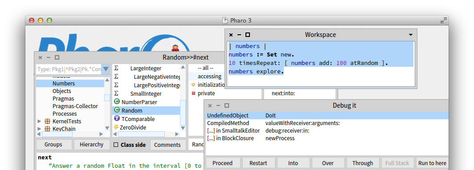Select the Processes package
Screen dimensions: 474x170
pos(70,114)
